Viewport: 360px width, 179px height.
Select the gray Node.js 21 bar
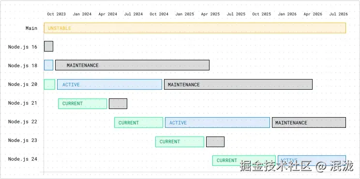[x=118, y=104]
